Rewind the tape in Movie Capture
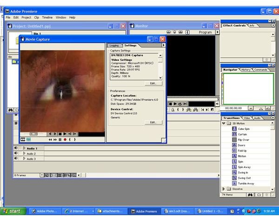279x217 pixels. coord(50,140)
